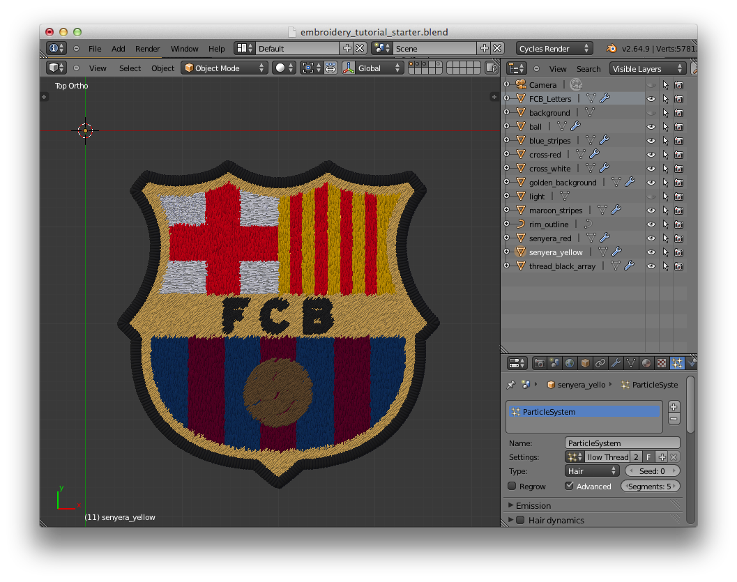
Task: Click the camera data icon on Camera row
Action: [x=576, y=84]
